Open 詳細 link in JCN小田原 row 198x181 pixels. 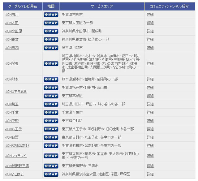click(x=150, y=31)
